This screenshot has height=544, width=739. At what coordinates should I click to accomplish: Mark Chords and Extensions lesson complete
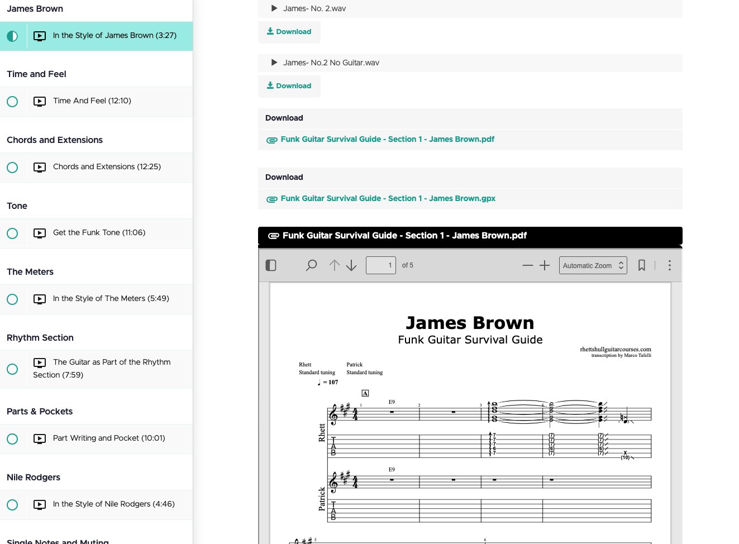[12, 168]
